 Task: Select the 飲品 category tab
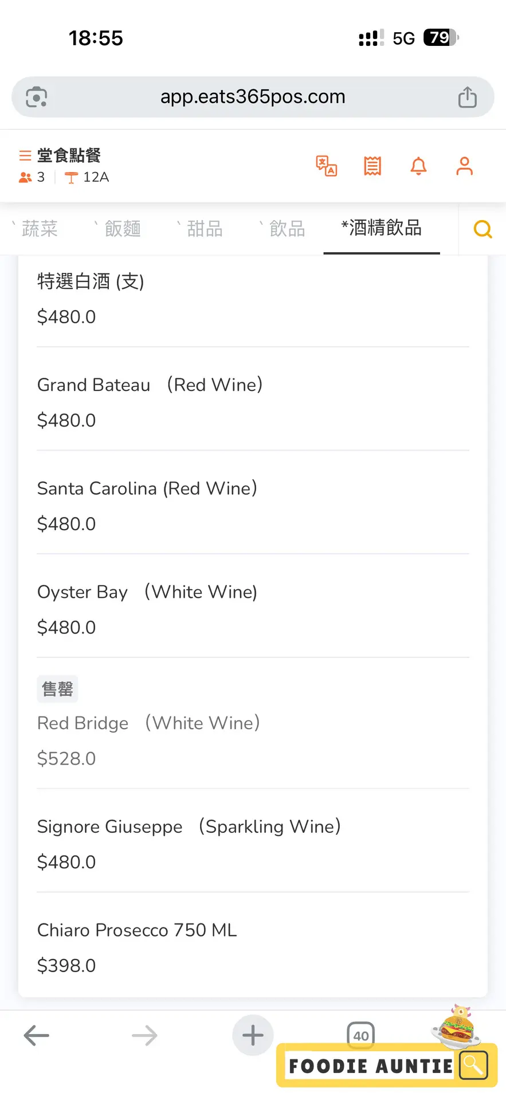point(287,229)
